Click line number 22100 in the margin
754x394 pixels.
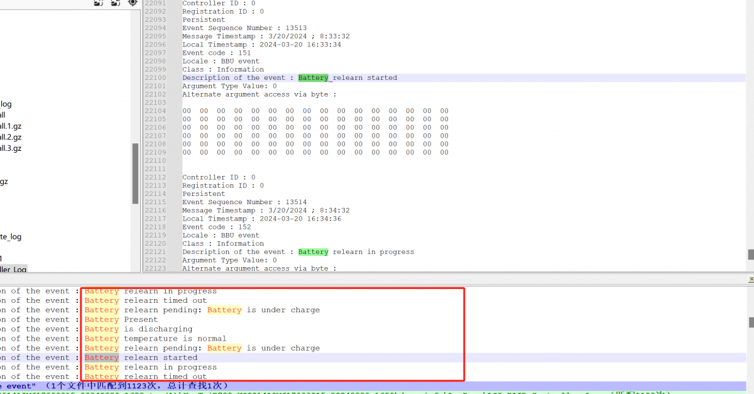coord(155,78)
